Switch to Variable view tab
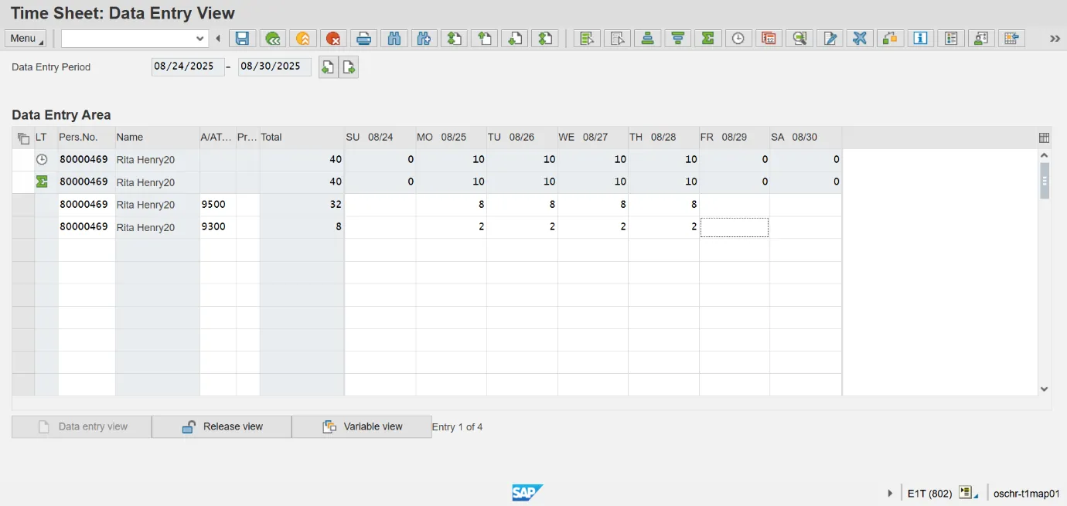Viewport: 1067px width, 506px height. pos(362,426)
